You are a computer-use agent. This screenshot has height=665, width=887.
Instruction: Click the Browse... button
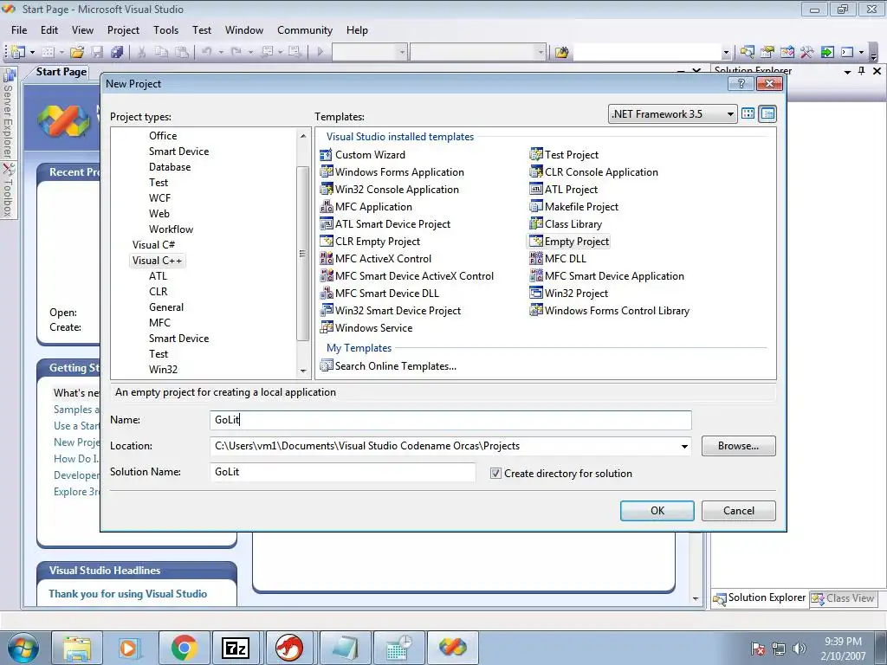tap(739, 446)
